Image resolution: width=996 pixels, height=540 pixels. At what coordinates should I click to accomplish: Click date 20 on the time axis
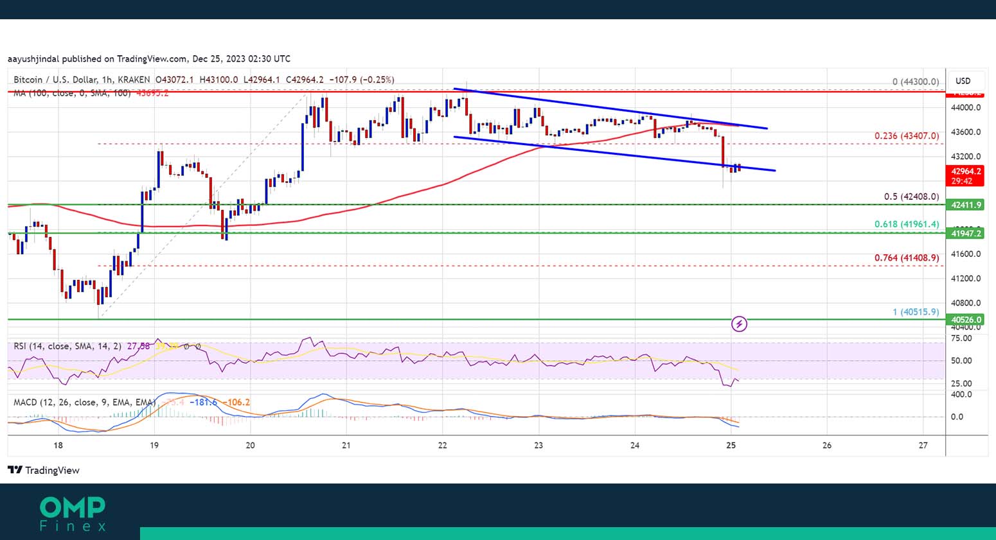coord(250,445)
